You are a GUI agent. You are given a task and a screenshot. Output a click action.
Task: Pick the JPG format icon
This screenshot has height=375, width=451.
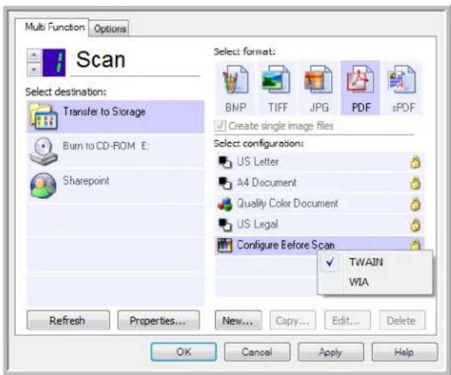point(319,80)
